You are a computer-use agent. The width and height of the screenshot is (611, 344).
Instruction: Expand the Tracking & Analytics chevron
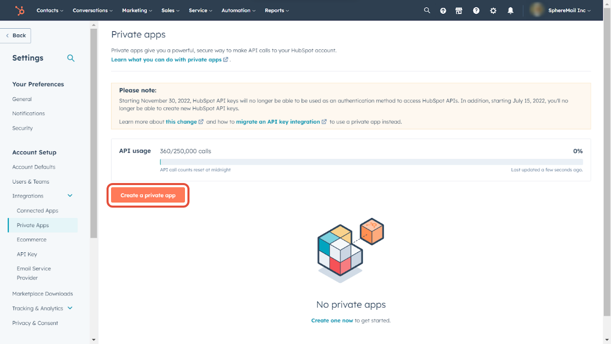(70, 308)
